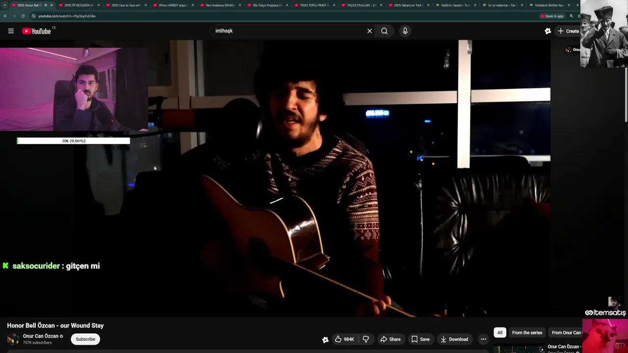
Task: Click the 757K subscribers text
Action: point(37,343)
